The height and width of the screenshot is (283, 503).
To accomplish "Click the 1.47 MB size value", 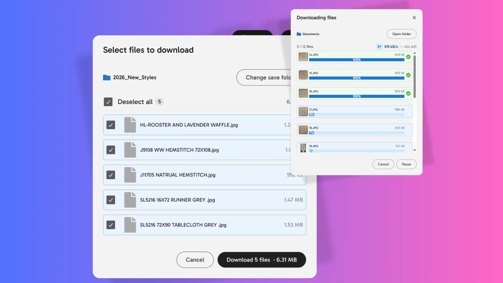I will click(x=293, y=200).
